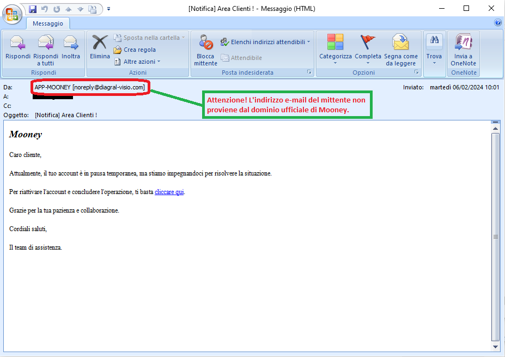Go to previous item with the up arrow
The image size is (505, 357).
click(68, 9)
